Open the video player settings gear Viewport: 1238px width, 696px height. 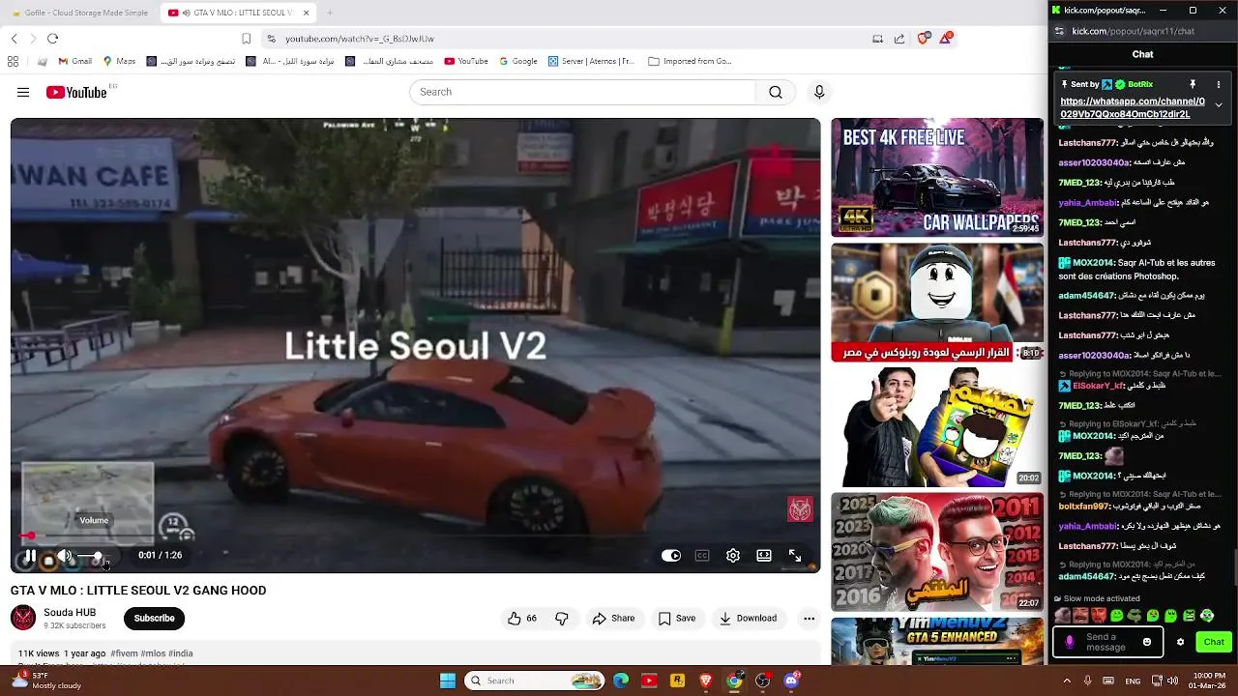733,556
